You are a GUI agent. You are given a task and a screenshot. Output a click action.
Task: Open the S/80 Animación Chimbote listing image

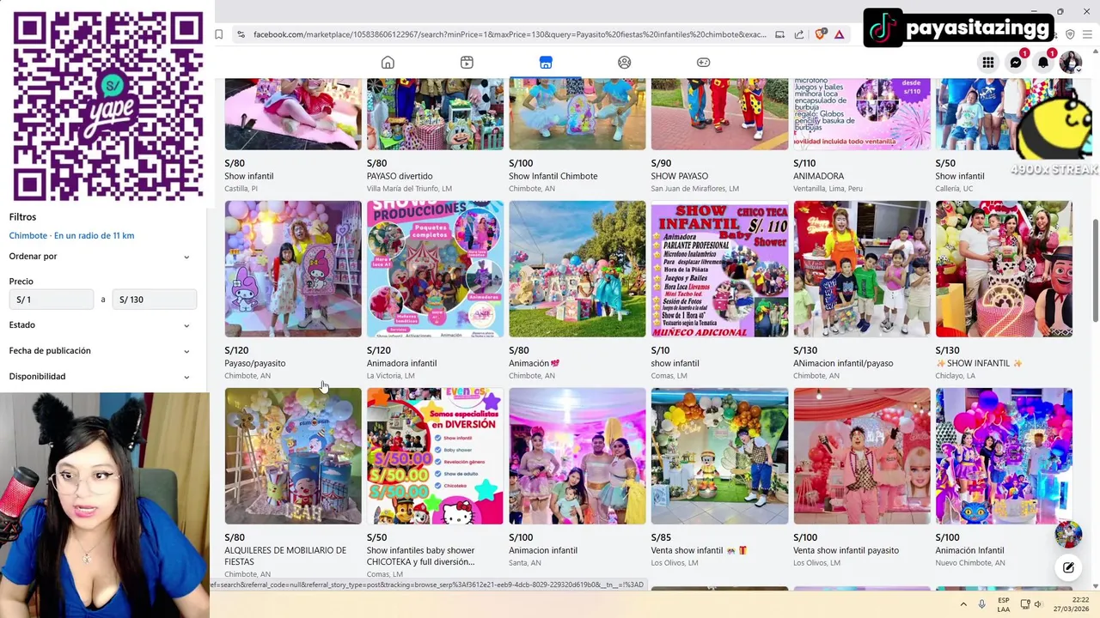pyautogui.click(x=577, y=269)
